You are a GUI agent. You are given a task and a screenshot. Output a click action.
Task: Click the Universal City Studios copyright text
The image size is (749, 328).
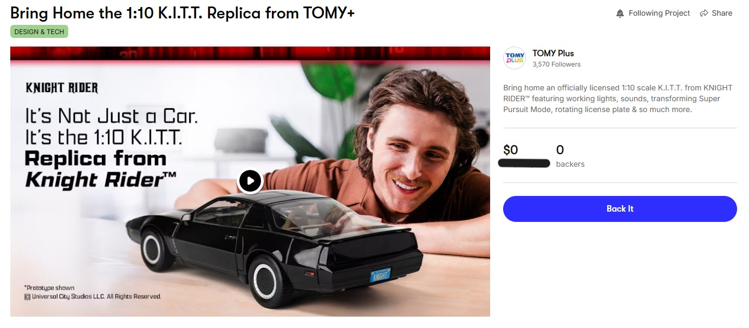click(93, 297)
